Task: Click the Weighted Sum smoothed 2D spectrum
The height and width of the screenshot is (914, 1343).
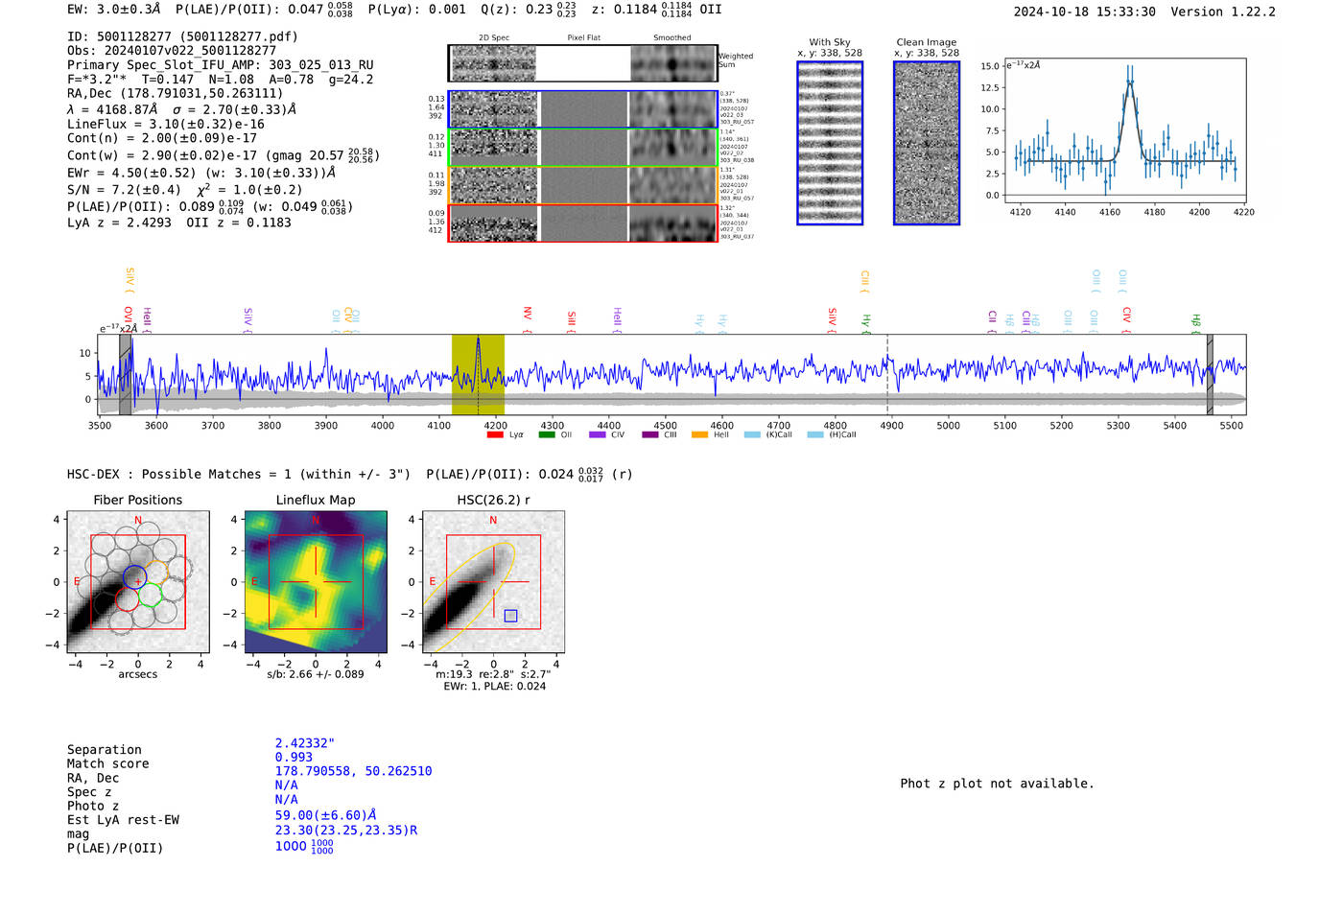Action: pos(673,63)
